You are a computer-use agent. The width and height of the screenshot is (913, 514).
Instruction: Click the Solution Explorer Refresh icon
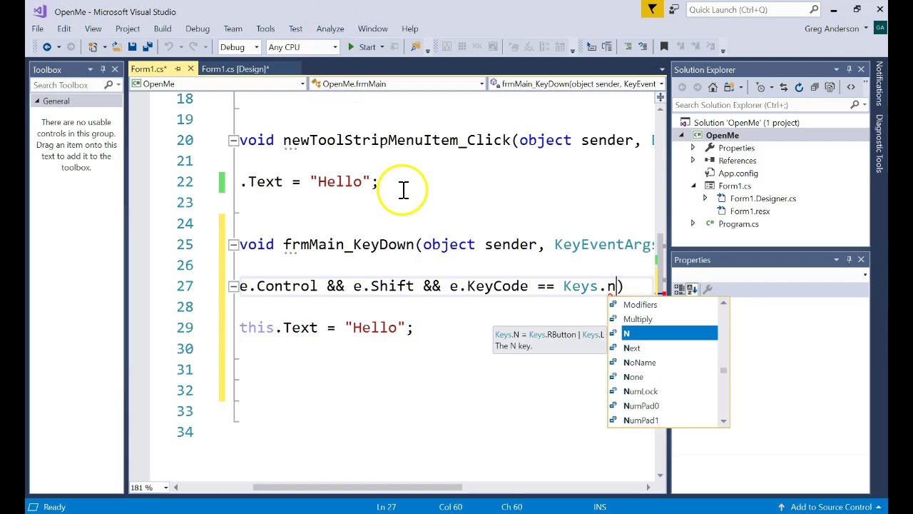799,87
